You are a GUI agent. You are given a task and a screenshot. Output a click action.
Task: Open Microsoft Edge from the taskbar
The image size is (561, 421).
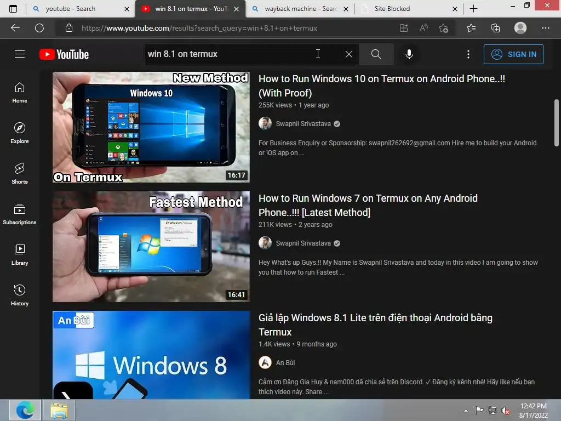(x=25, y=410)
